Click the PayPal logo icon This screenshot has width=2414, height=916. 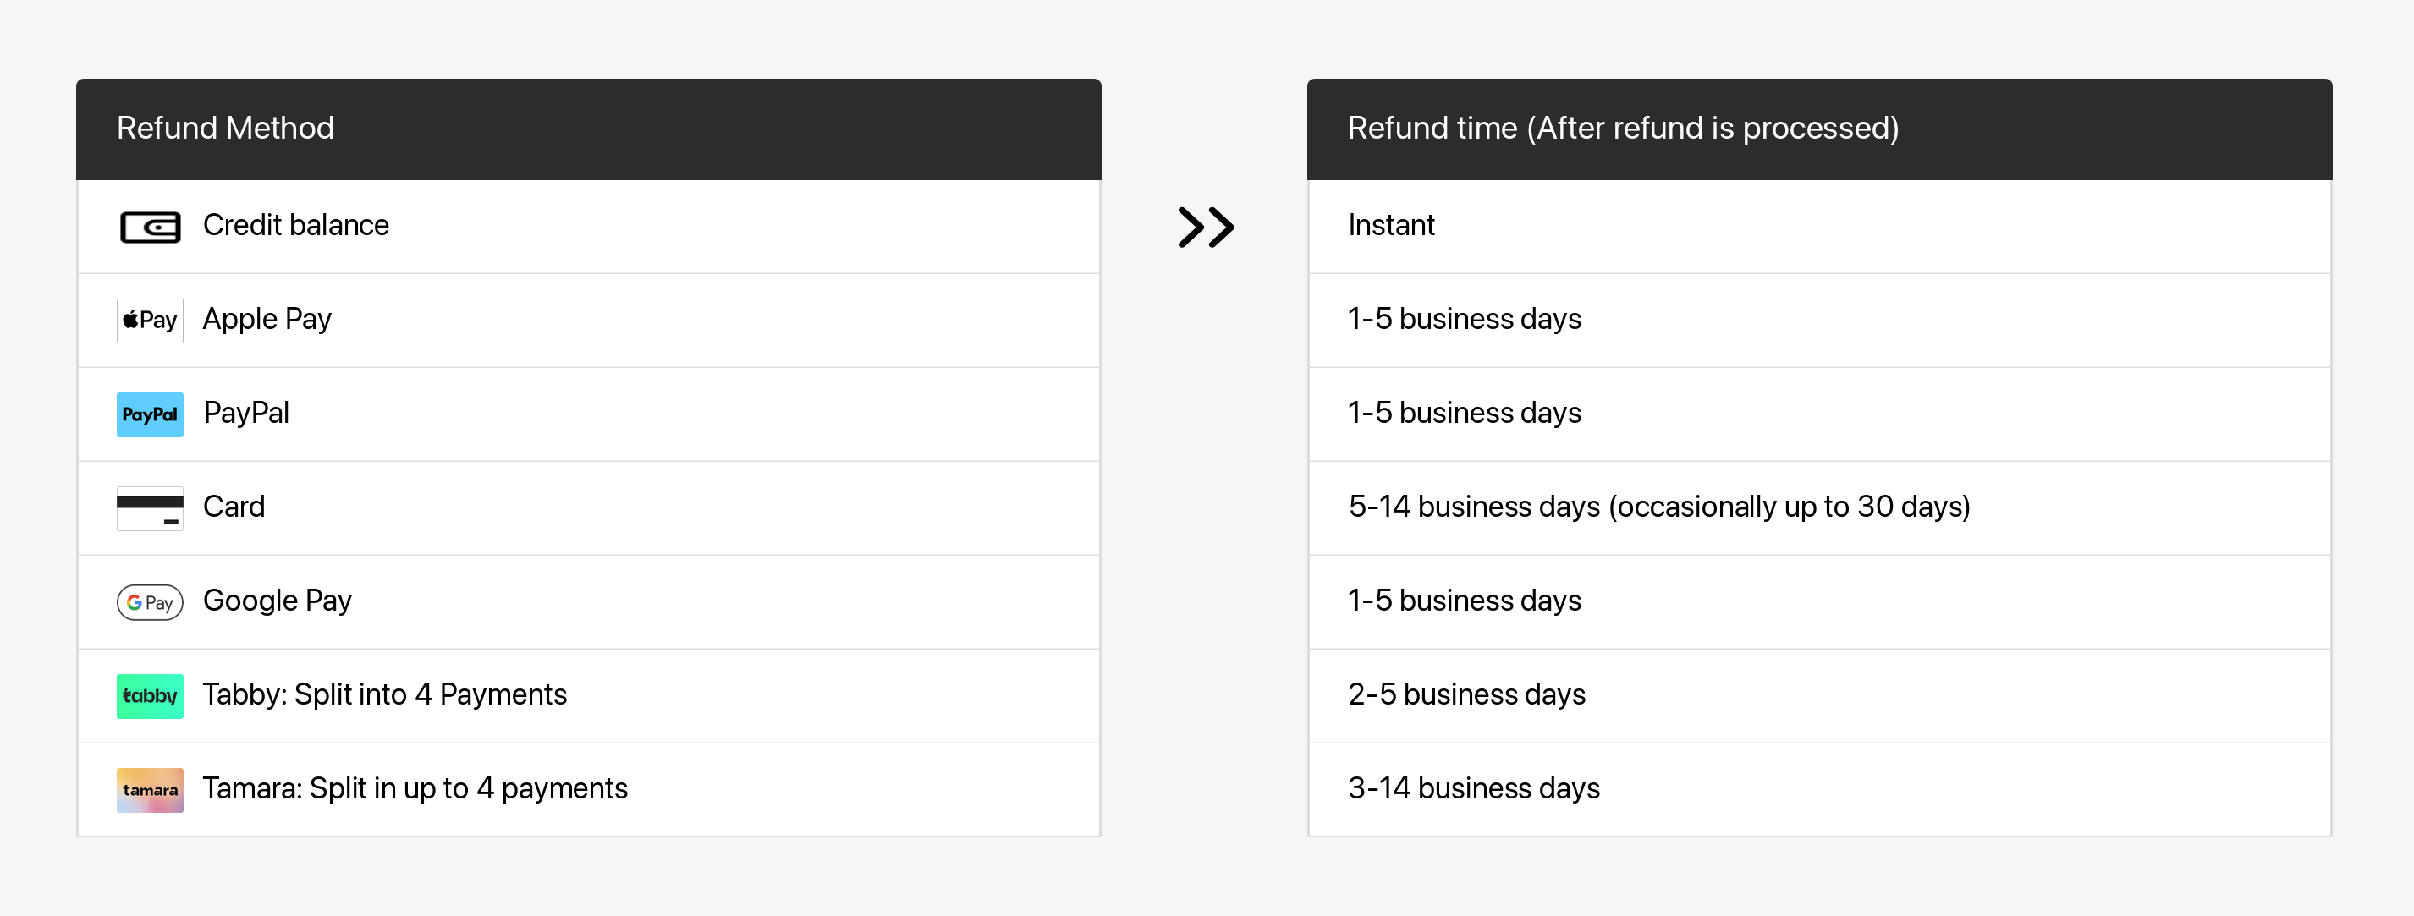click(150, 414)
